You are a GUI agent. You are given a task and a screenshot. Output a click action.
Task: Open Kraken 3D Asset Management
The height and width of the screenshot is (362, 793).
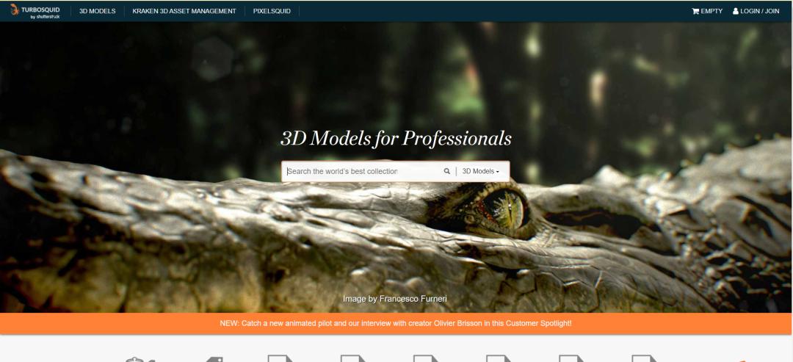click(184, 11)
